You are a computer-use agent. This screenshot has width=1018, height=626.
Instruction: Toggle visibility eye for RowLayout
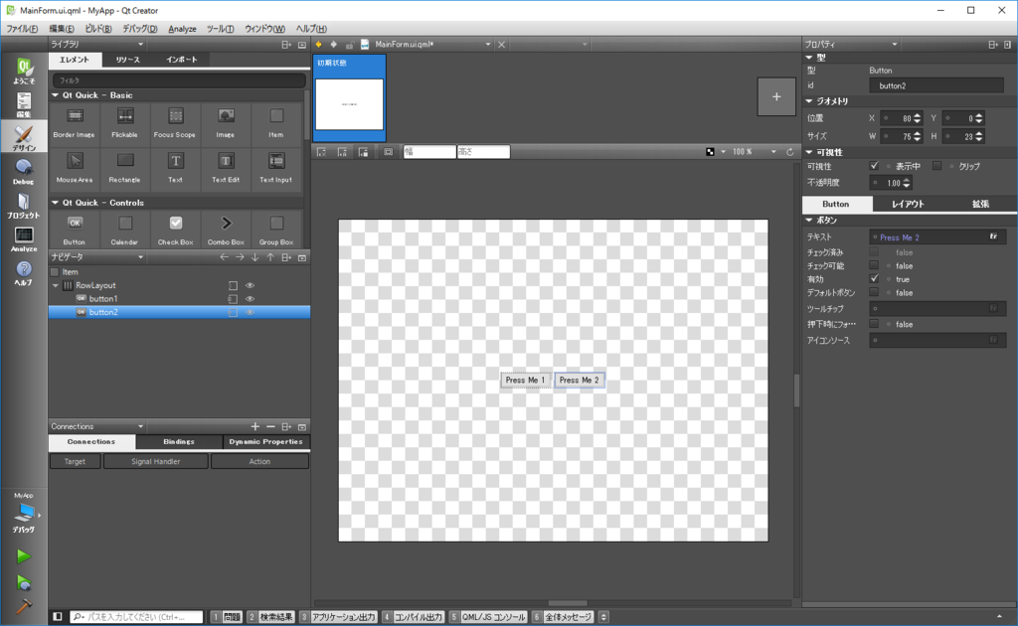point(250,285)
